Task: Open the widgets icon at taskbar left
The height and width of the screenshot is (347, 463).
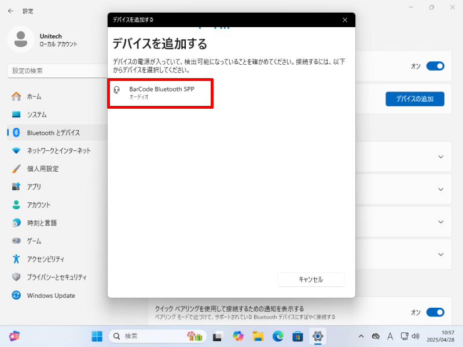Action: click(14, 336)
